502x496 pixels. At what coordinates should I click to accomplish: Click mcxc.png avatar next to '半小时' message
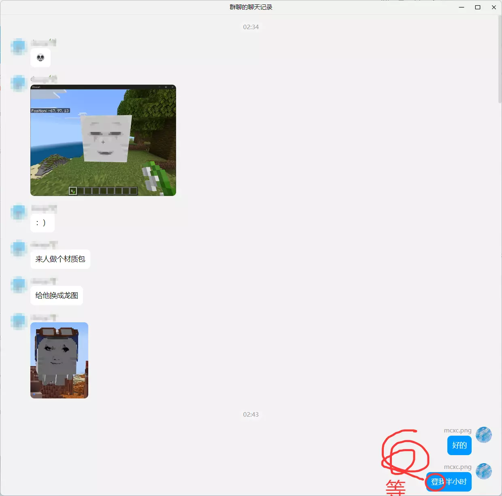(x=484, y=471)
